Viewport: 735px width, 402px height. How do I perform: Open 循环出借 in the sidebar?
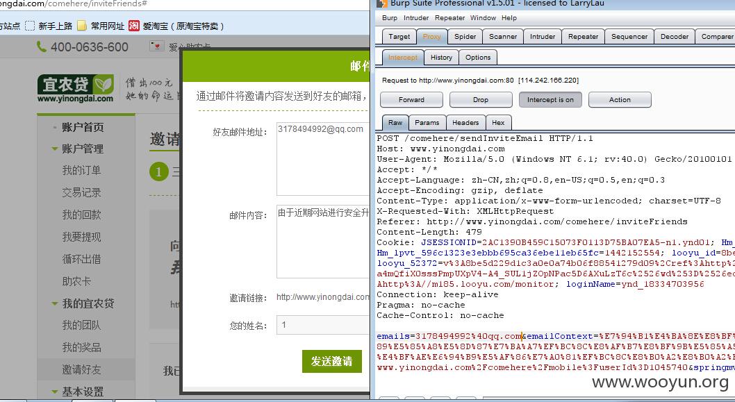81,259
